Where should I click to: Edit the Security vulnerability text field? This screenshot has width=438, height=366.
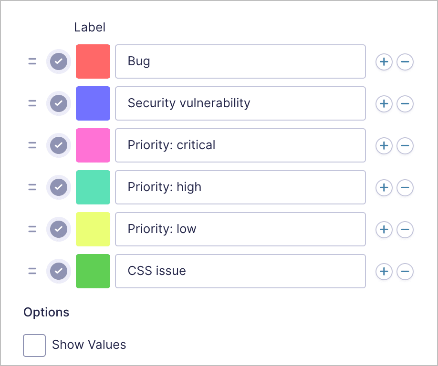240,103
